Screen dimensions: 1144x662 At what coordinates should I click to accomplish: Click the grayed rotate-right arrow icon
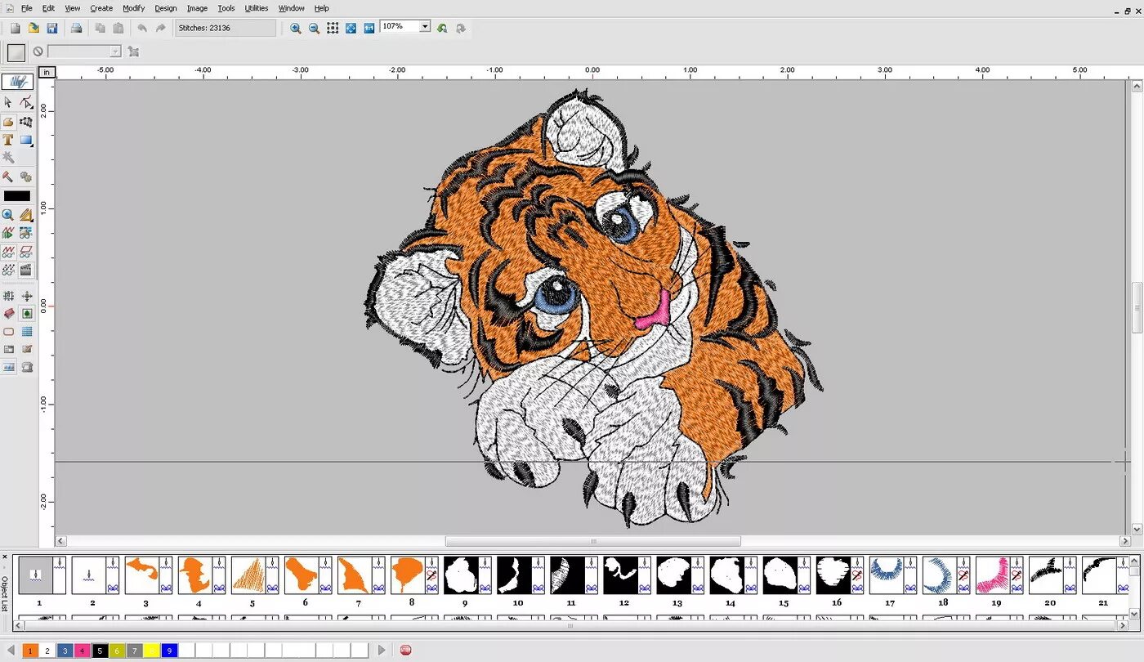pyautogui.click(x=461, y=28)
